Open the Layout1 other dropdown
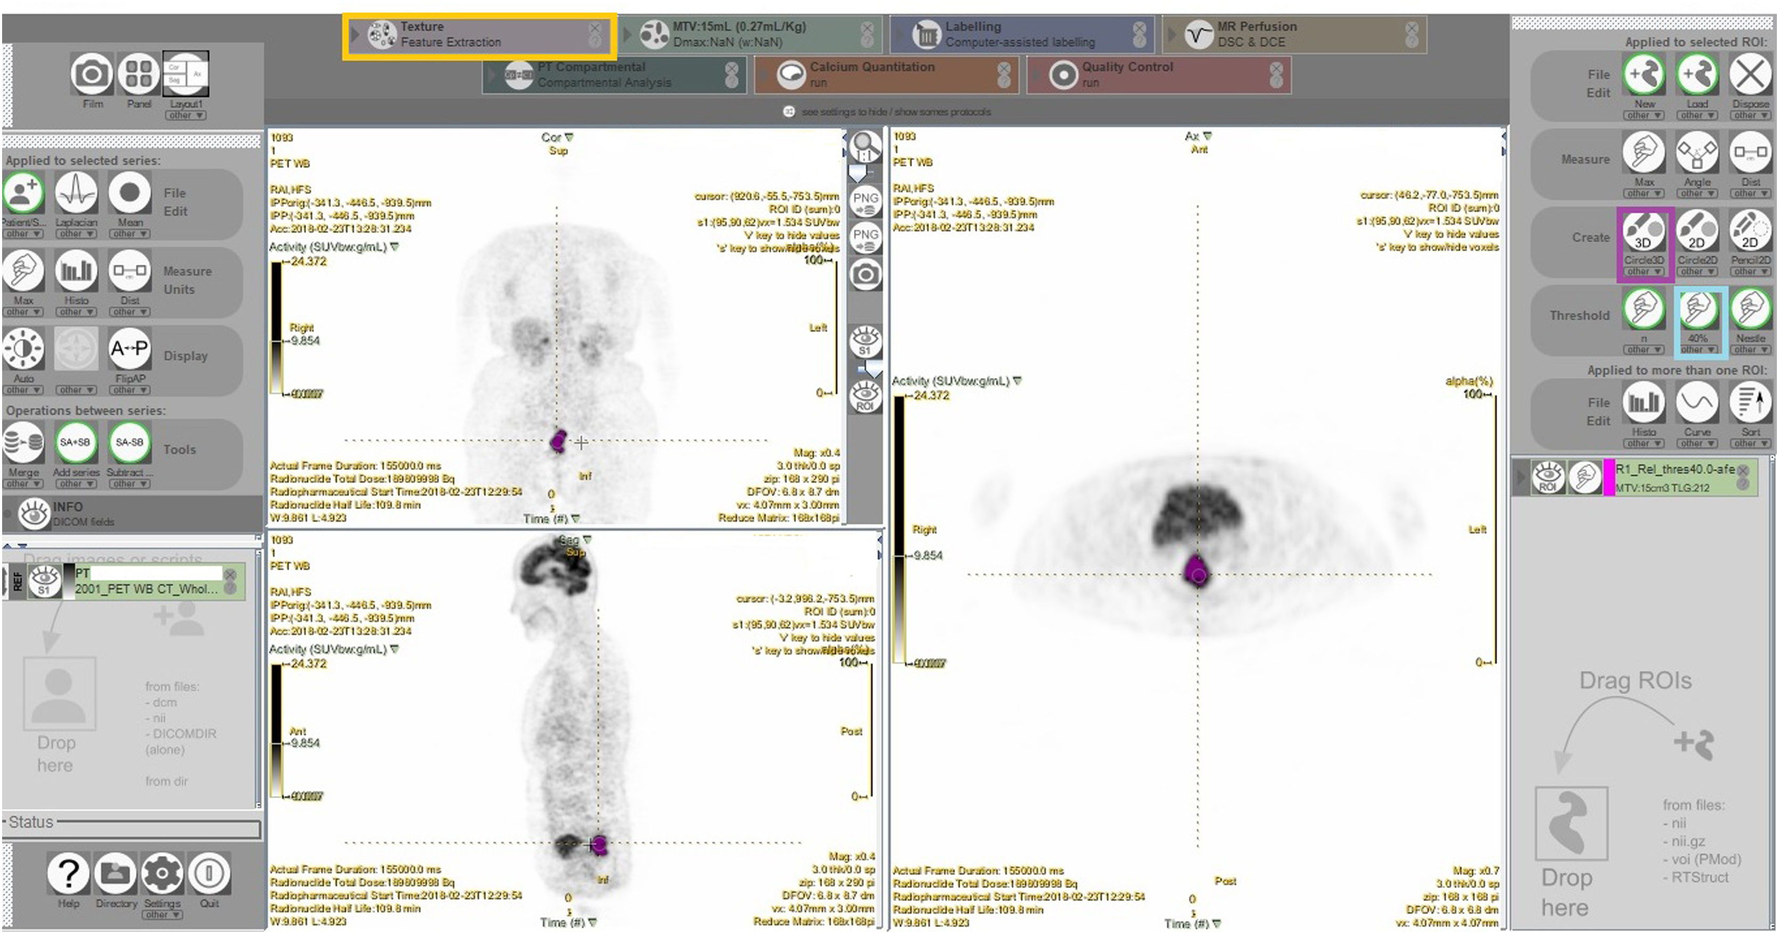1779x934 pixels. (x=186, y=115)
